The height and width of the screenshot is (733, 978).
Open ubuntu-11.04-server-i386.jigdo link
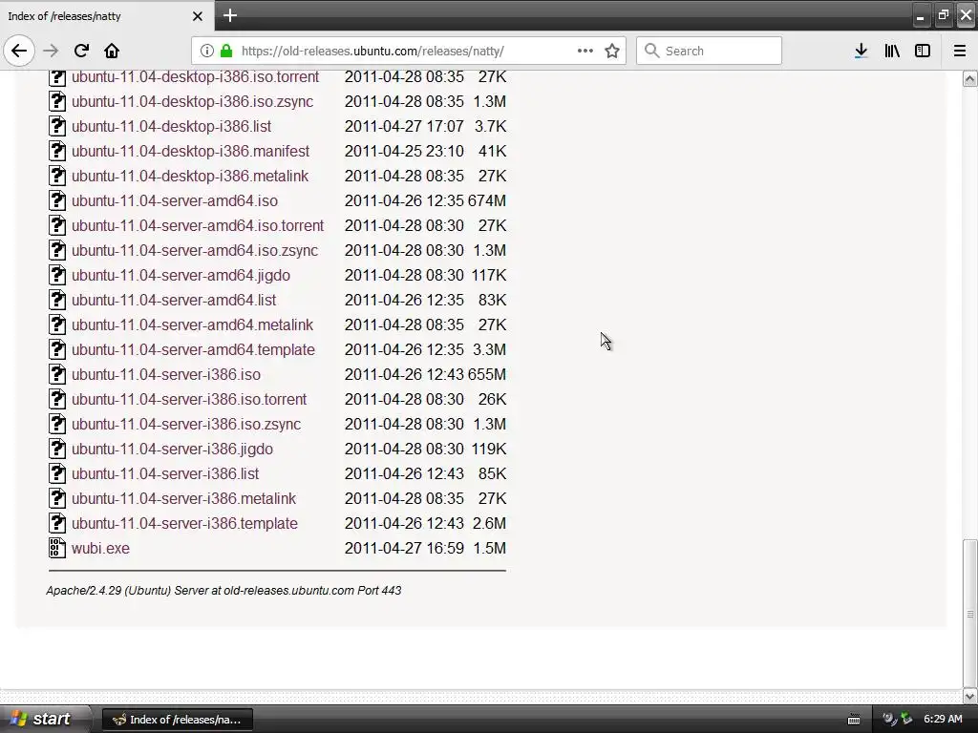pos(172,449)
